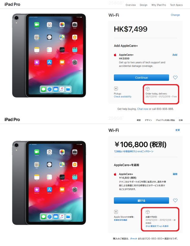
Task: Click Check availability link under Pickup
Action: pos(123,97)
